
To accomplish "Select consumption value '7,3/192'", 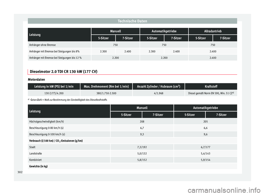I will click(142, 147).
